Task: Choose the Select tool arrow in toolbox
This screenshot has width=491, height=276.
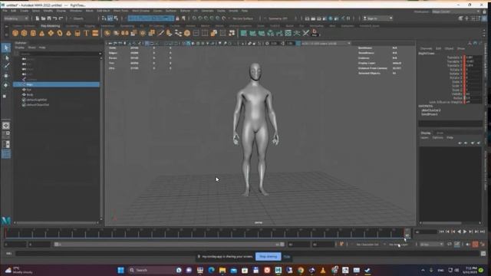Action: pos(6,48)
